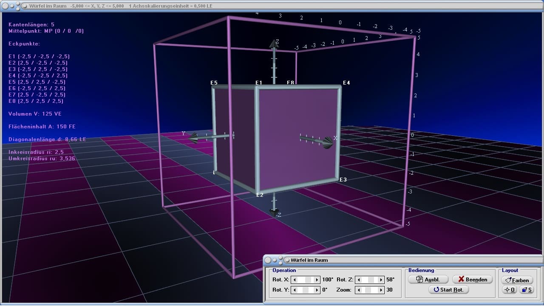Click the 'Bedienung' group label
The width and height of the screenshot is (544, 306).
click(421, 270)
